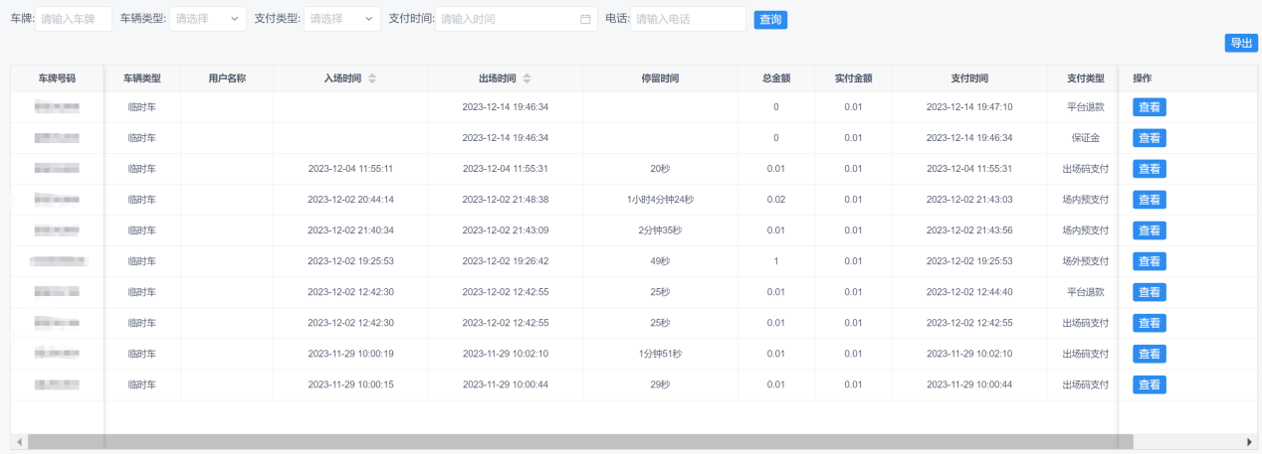The height and width of the screenshot is (454, 1262).
Task: Select exit time 2023-12-02 19:26:42 cell
Action: [506, 261]
